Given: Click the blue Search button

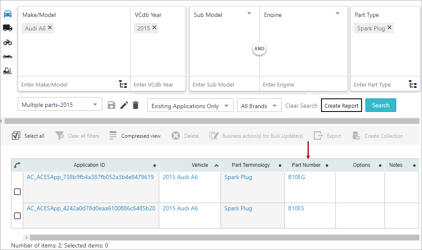Looking at the screenshot, I should [381, 105].
